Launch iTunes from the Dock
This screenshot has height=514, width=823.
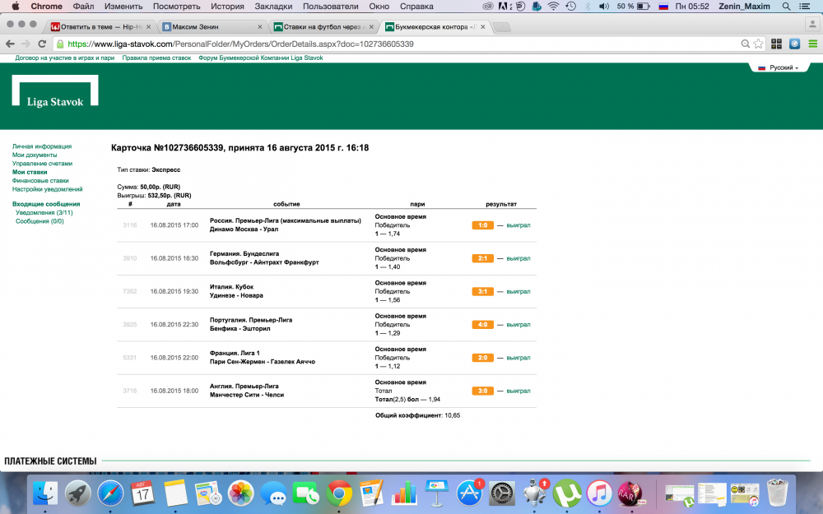(599, 493)
